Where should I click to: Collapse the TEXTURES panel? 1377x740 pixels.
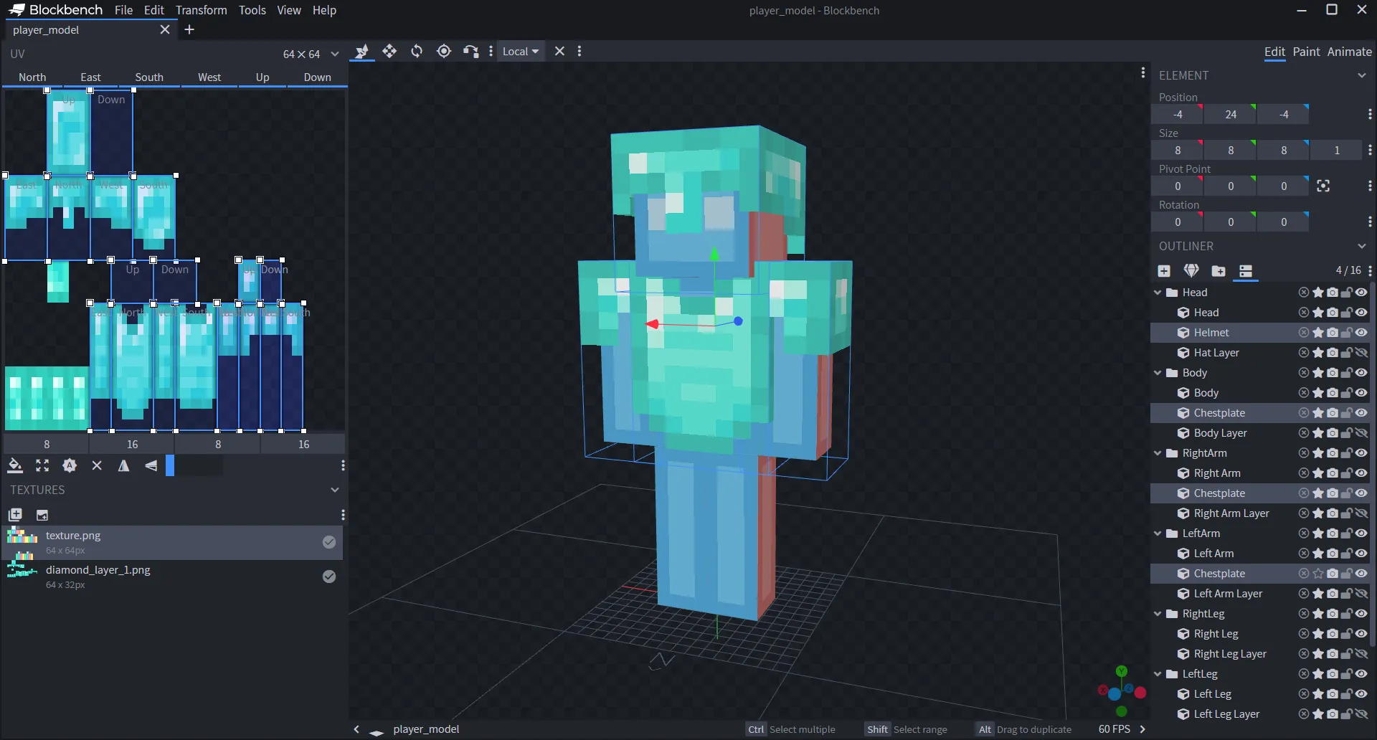[335, 490]
